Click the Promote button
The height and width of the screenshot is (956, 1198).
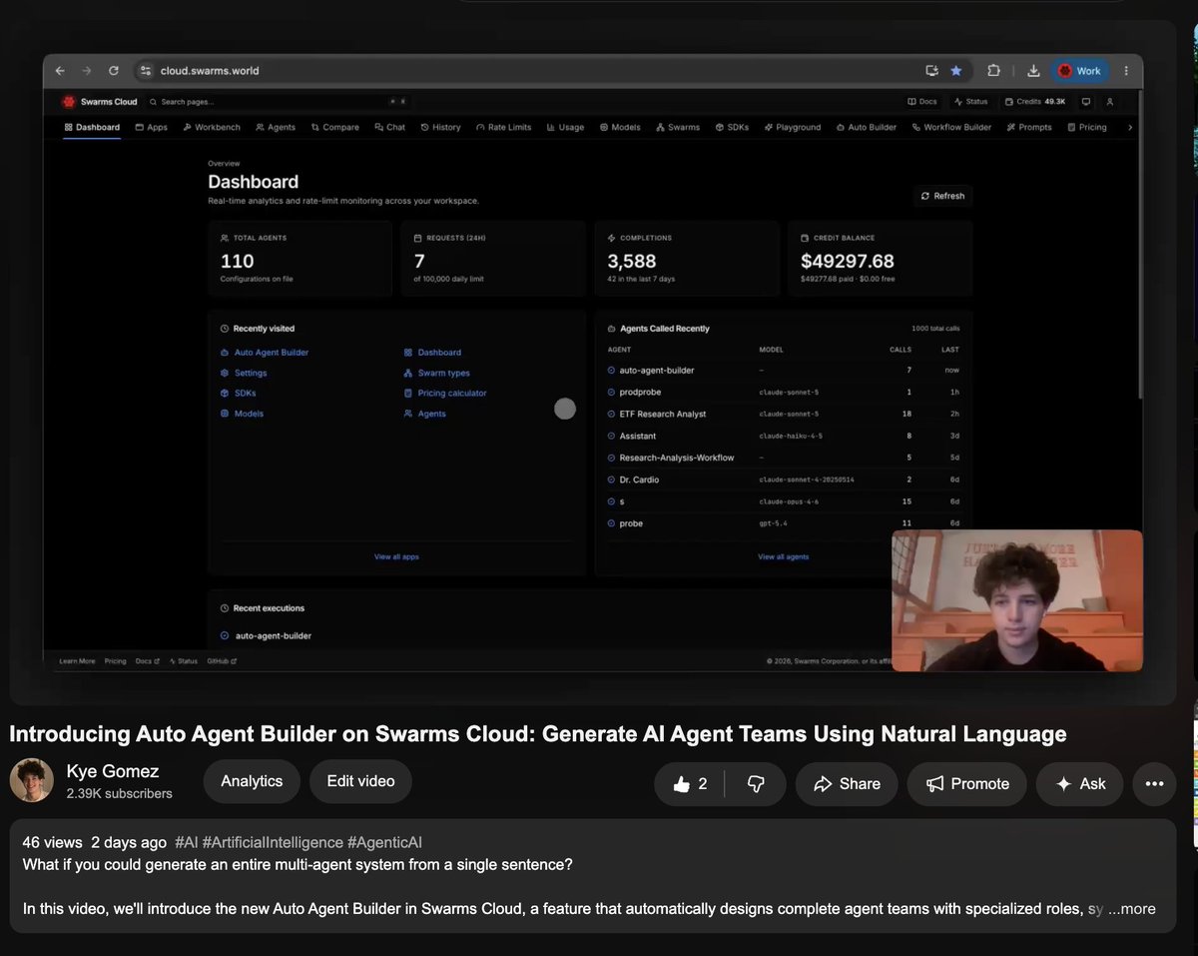[x=966, y=784]
